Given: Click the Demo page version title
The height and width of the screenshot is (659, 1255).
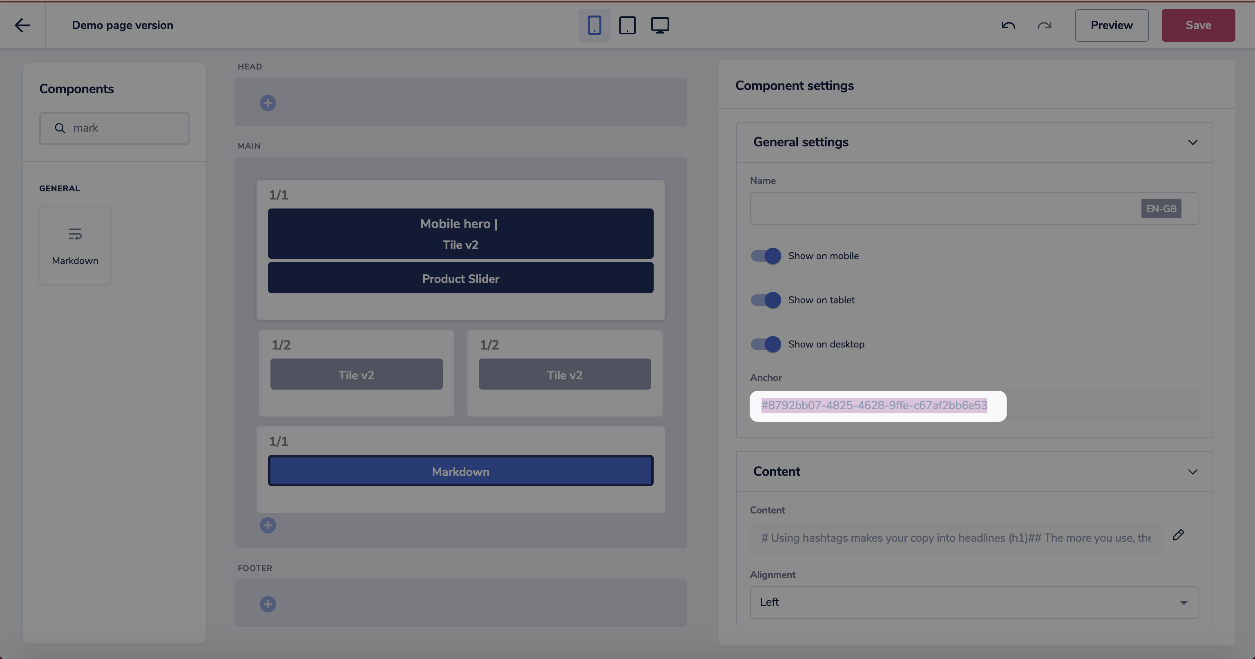Looking at the screenshot, I should coord(122,25).
